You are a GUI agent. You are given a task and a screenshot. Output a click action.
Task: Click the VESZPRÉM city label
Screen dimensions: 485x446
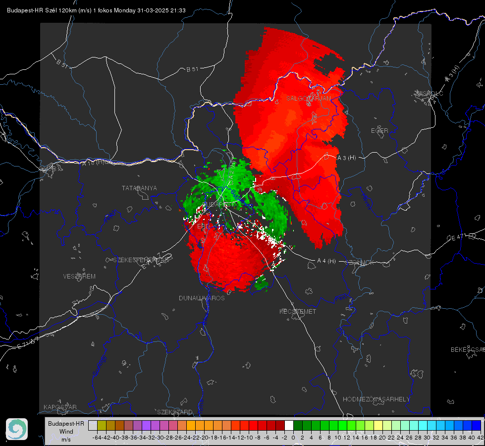79,277
